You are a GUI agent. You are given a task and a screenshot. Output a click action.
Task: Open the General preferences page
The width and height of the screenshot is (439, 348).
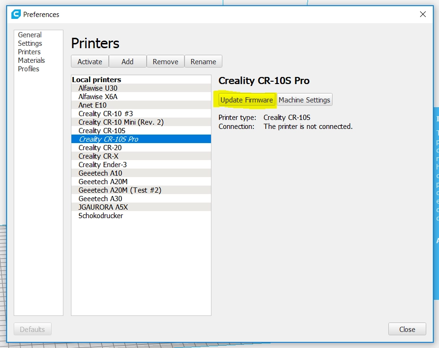point(30,35)
